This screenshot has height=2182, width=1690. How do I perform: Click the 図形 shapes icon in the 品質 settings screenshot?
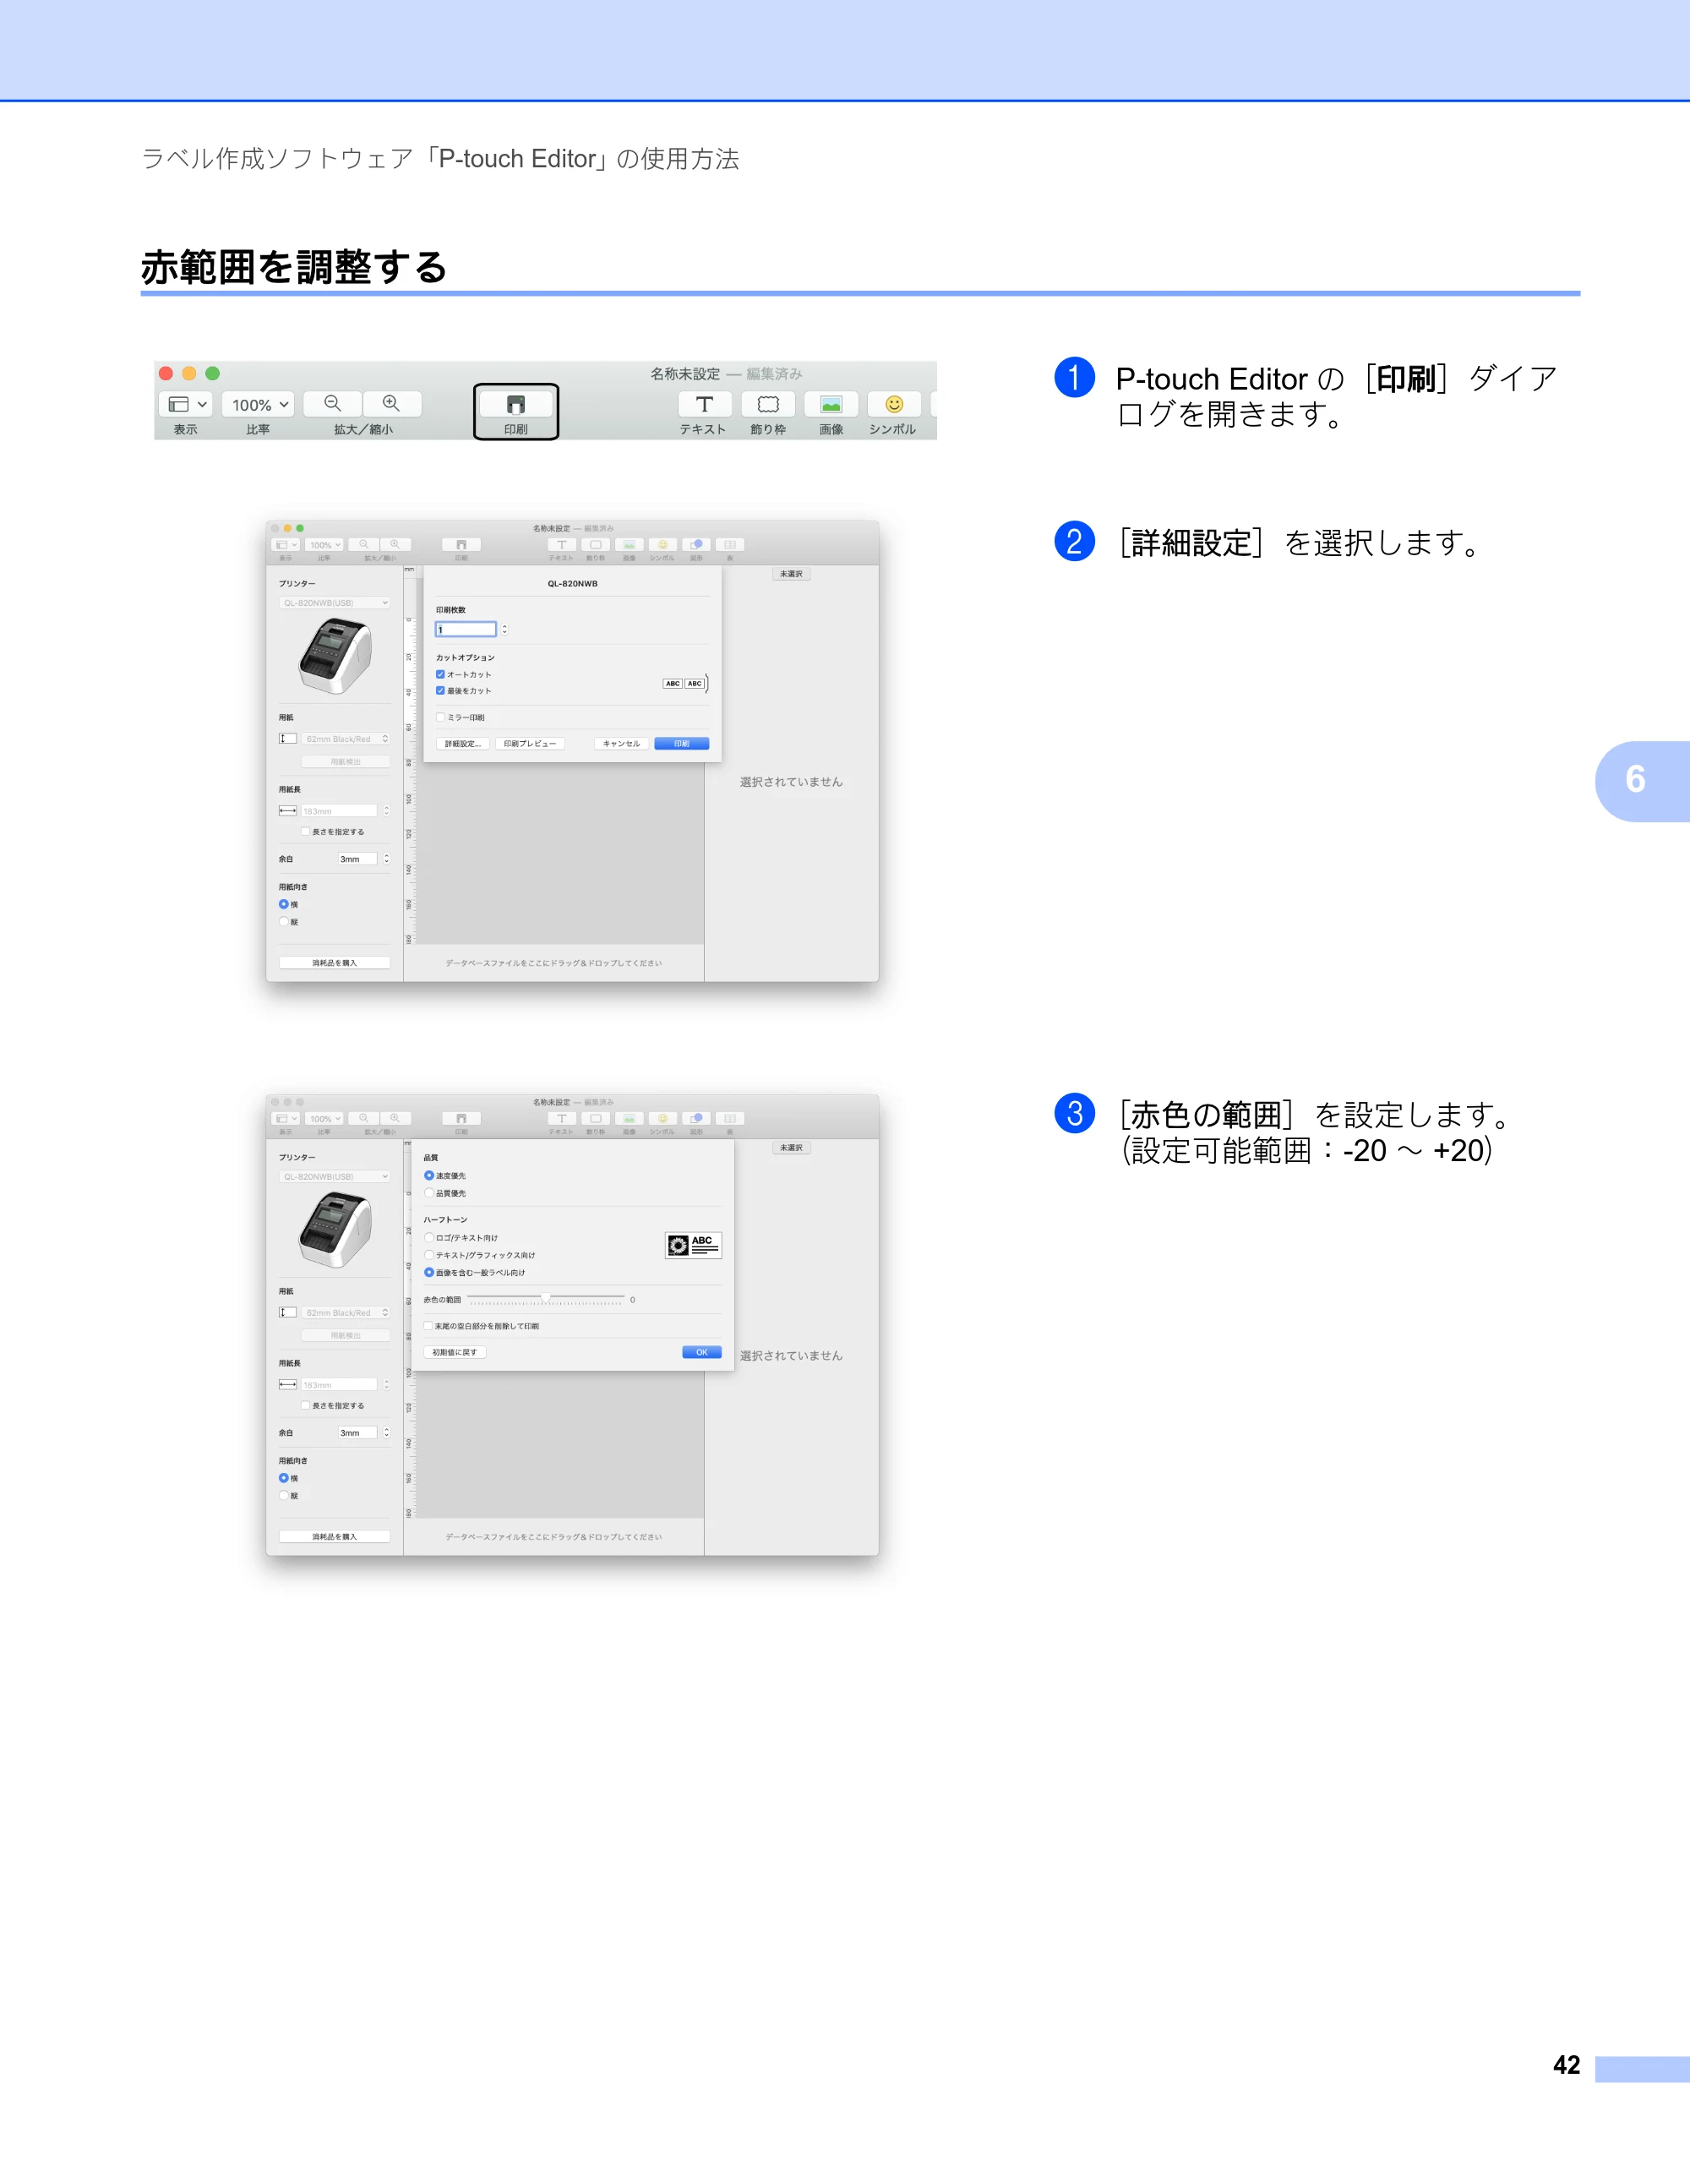coord(697,1118)
